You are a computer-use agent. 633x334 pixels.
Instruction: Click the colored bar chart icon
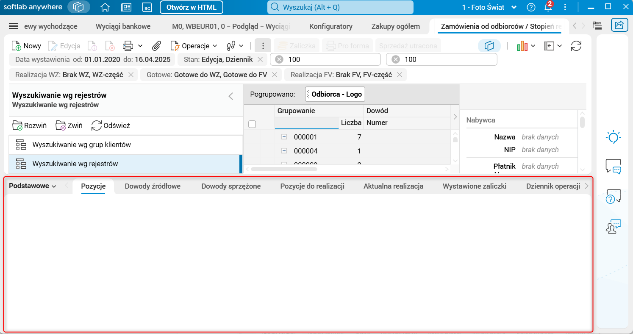tap(522, 46)
